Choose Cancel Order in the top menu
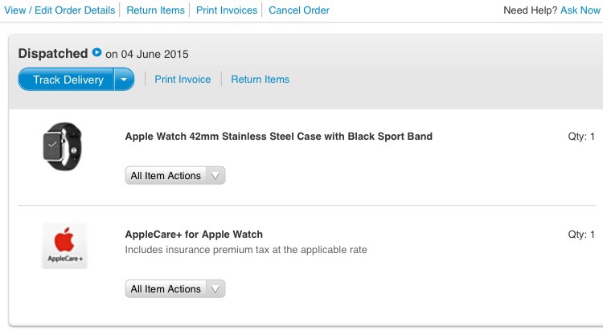The height and width of the screenshot is (335, 603). coord(299,10)
